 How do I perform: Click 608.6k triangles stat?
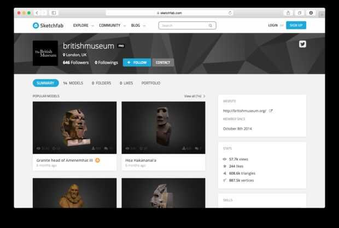tap(242, 173)
